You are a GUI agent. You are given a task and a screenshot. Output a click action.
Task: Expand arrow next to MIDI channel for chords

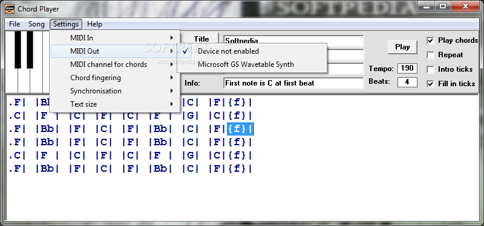tap(172, 64)
